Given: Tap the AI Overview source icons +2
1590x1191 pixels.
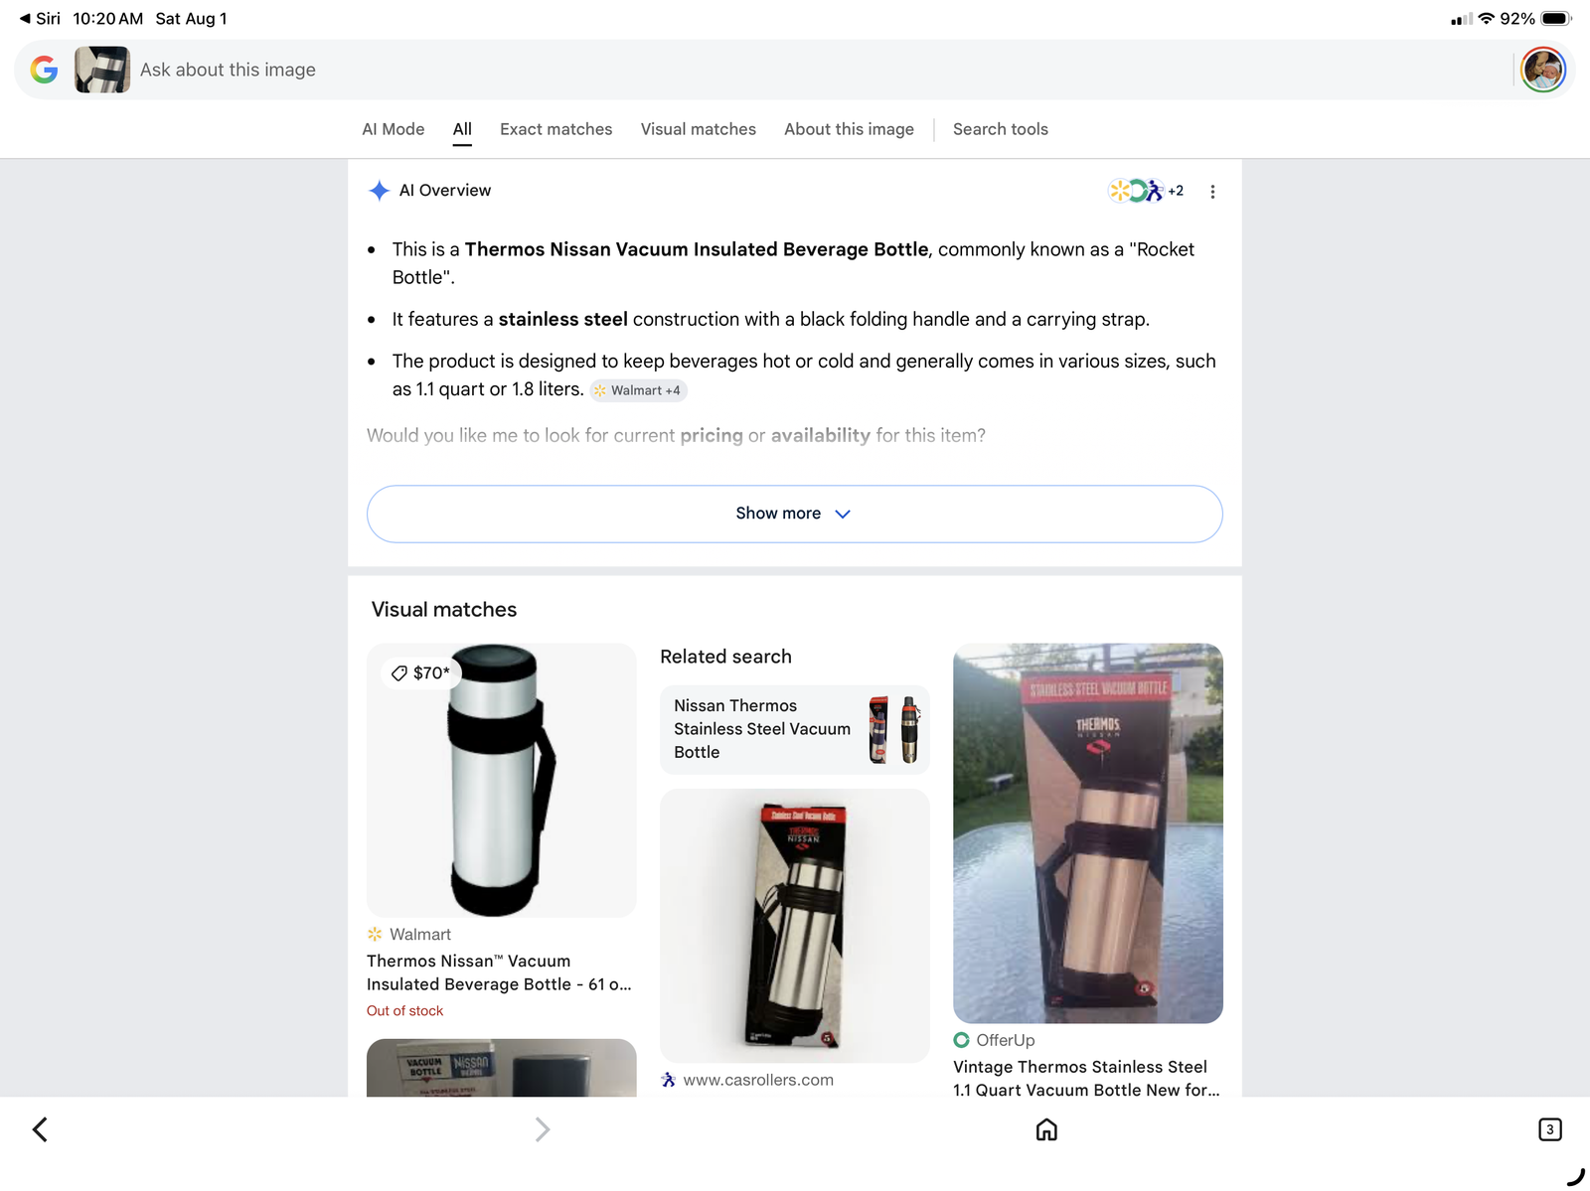Looking at the screenshot, I should [1146, 191].
